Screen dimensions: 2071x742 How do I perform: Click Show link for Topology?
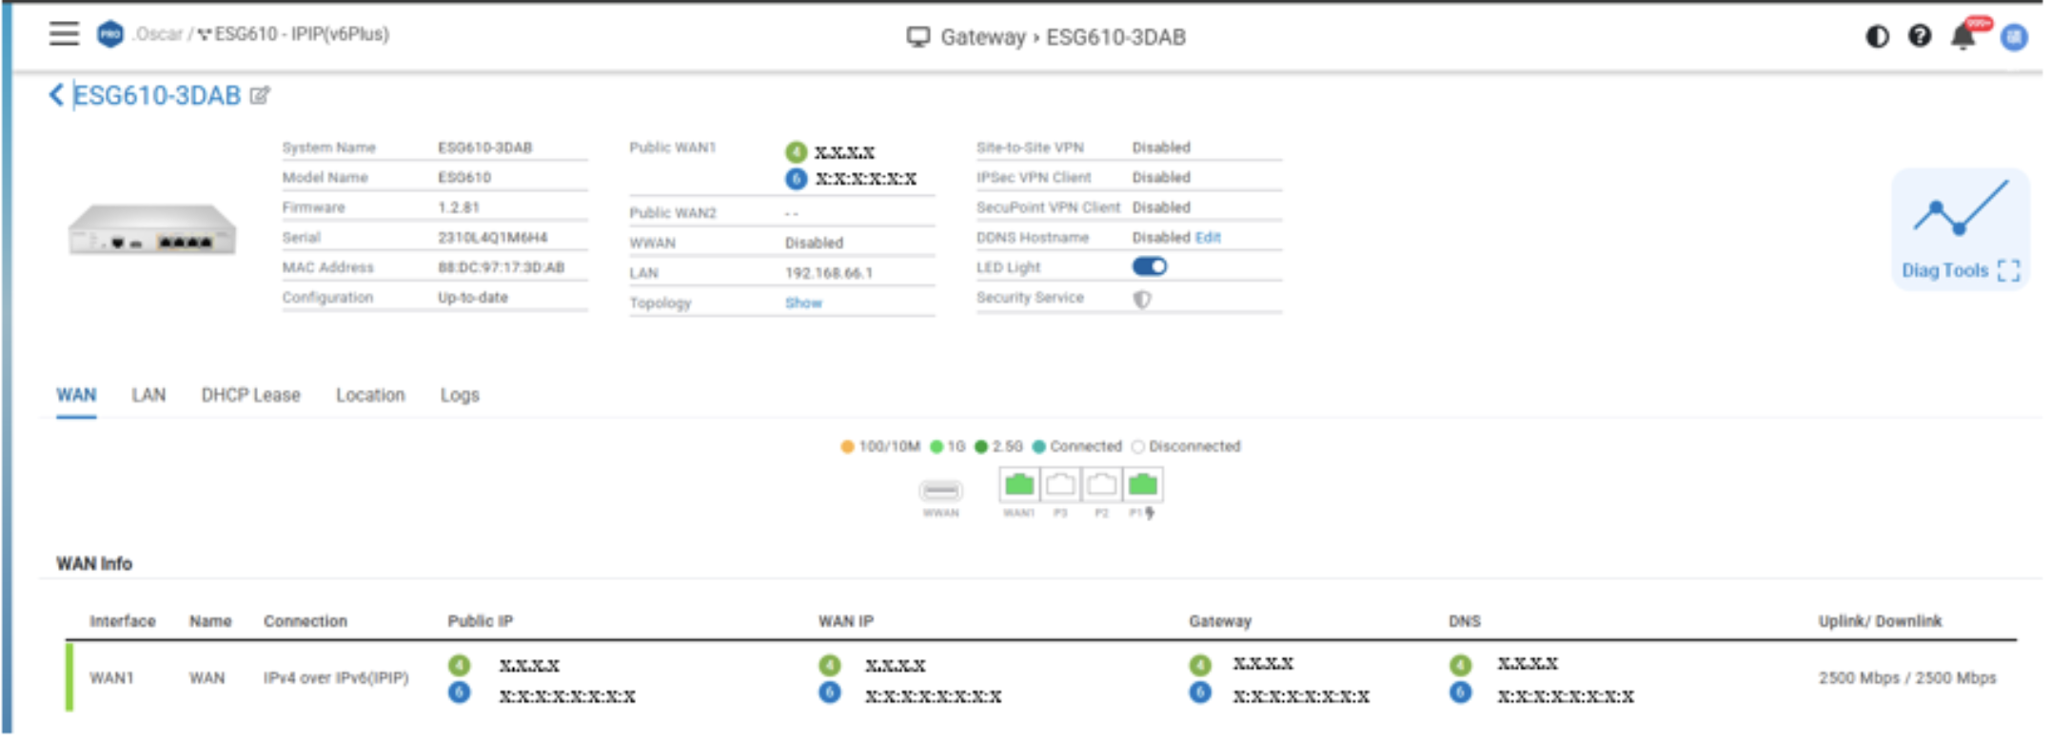[x=803, y=303]
